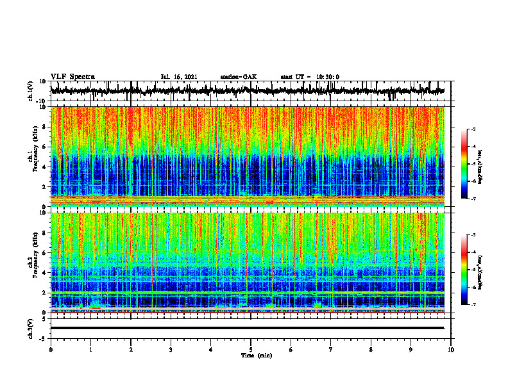Click the time axis tick label "2"
Viewport: 508px width, 392px height.
[x=131, y=350]
